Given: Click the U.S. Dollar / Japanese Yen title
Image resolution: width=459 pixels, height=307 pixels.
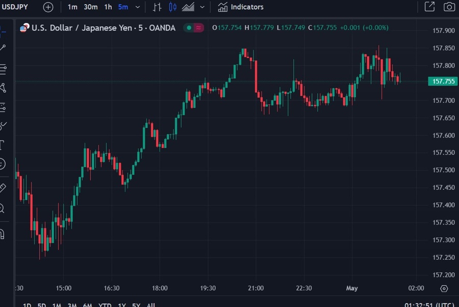Looking at the screenshot, I should point(104,28).
